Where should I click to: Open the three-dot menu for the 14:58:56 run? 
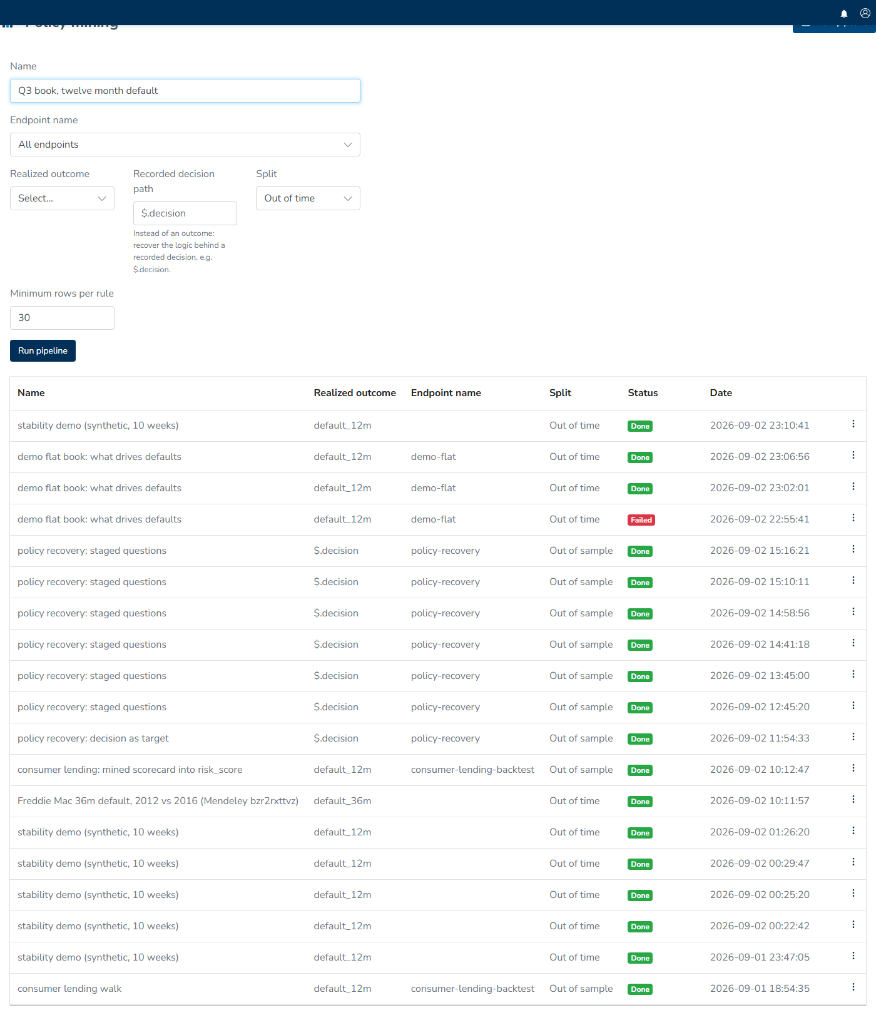[x=853, y=612]
